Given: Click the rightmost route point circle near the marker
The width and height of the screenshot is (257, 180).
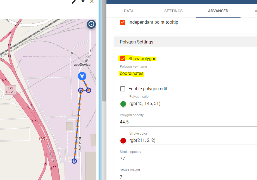Looking at the screenshot, I should pyautogui.click(x=89, y=90).
